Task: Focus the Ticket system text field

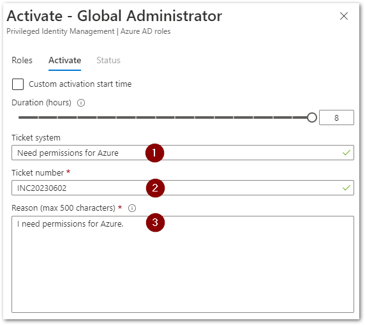Action: tap(182, 153)
